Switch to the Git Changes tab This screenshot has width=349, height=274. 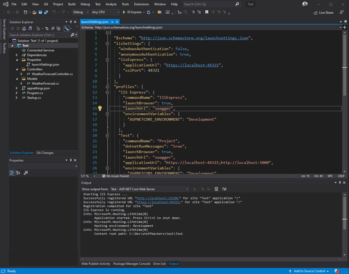coord(45,153)
